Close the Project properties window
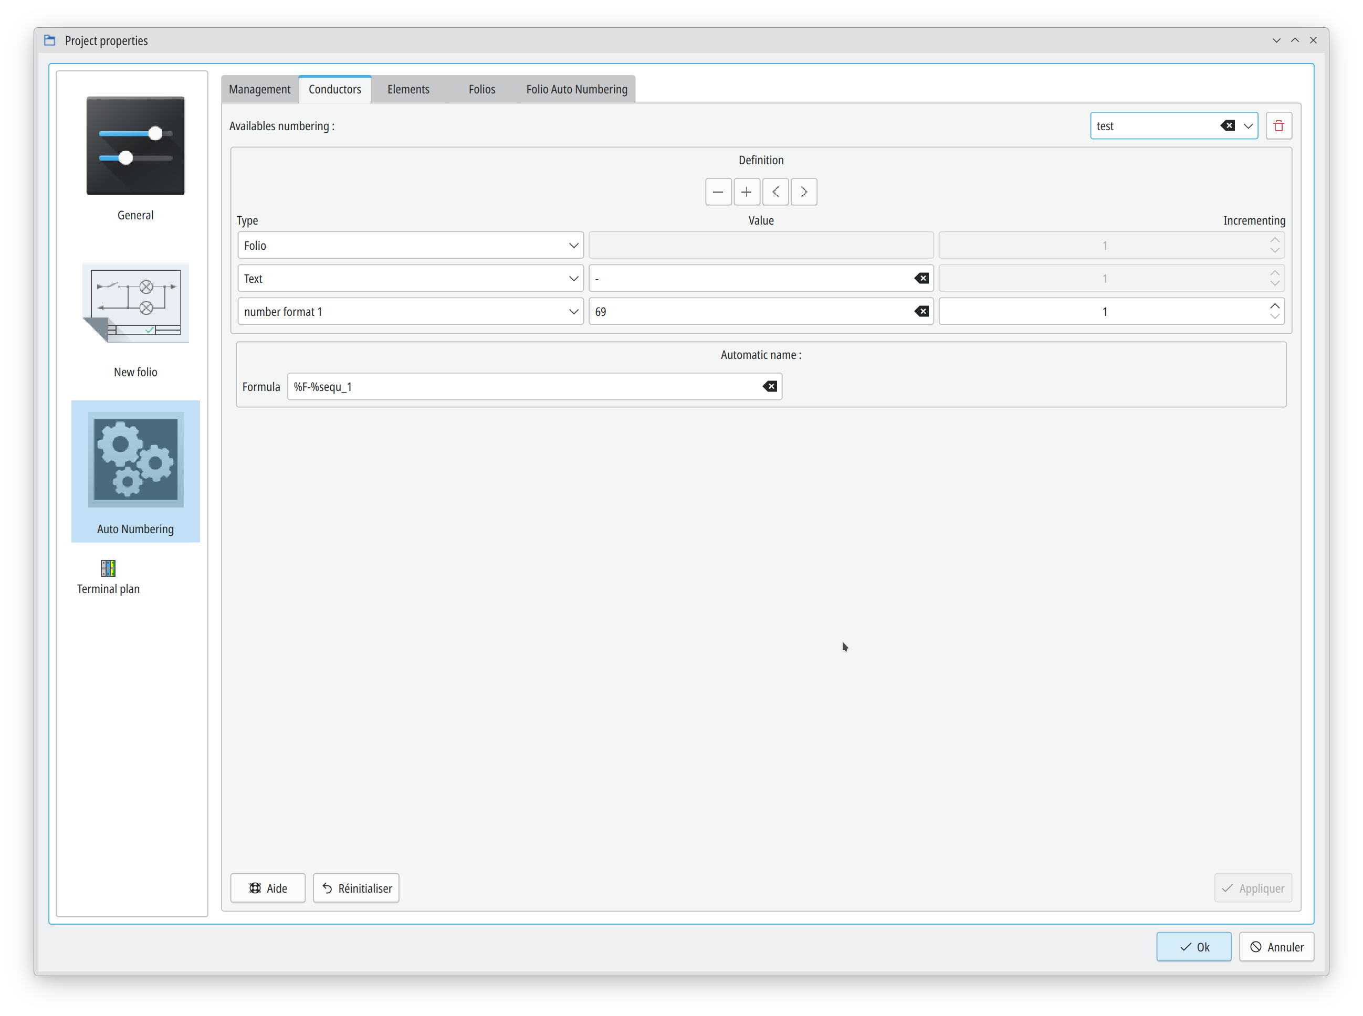 (x=1313, y=40)
